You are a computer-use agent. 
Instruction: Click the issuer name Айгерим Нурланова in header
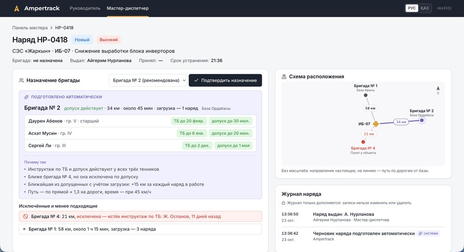click(109, 61)
